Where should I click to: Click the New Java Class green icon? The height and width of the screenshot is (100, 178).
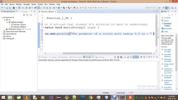tap(30, 8)
